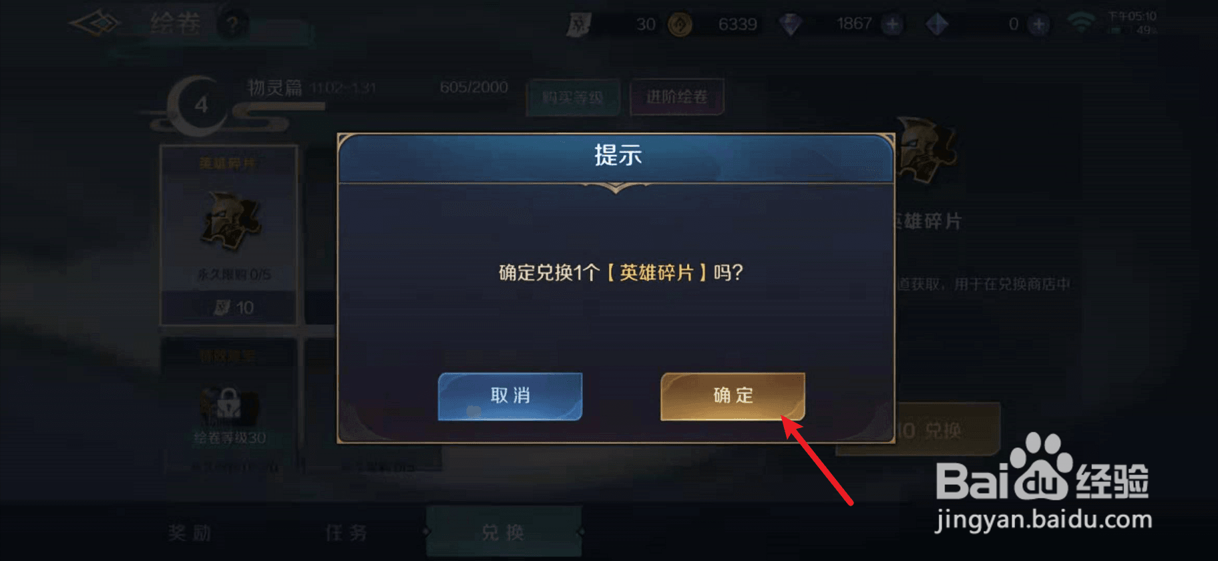Cancel the exchange with 取消 button
Image resolution: width=1218 pixels, height=561 pixels.
[x=510, y=396]
